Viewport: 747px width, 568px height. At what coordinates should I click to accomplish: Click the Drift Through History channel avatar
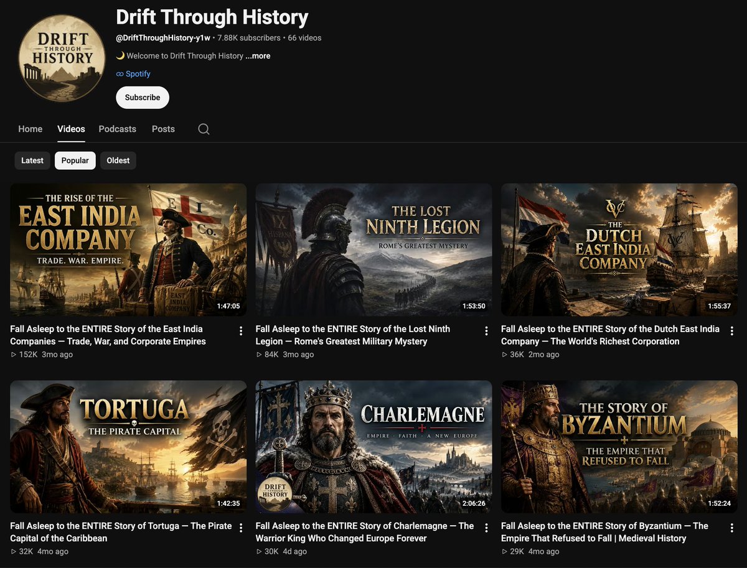click(61, 58)
